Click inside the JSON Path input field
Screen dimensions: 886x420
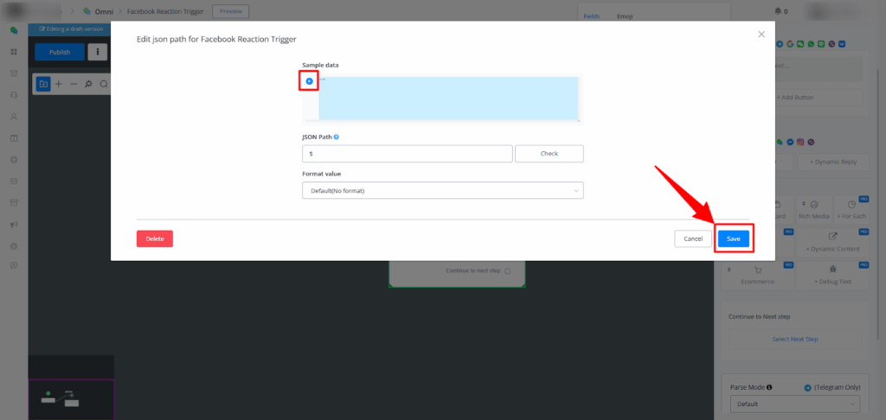pos(407,154)
